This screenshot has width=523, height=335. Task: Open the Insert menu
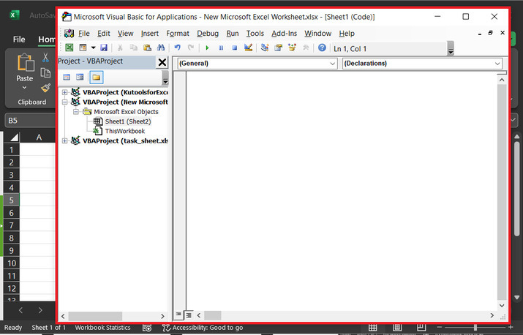[150, 34]
